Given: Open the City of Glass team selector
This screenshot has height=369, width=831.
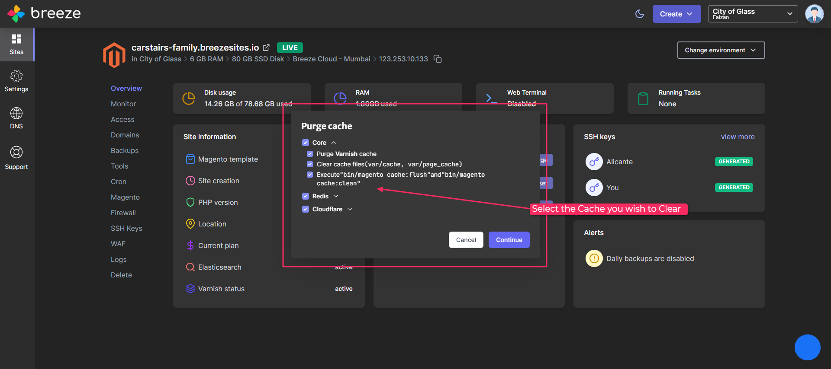Looking at the screenshot, I should (x=753, y=14).
